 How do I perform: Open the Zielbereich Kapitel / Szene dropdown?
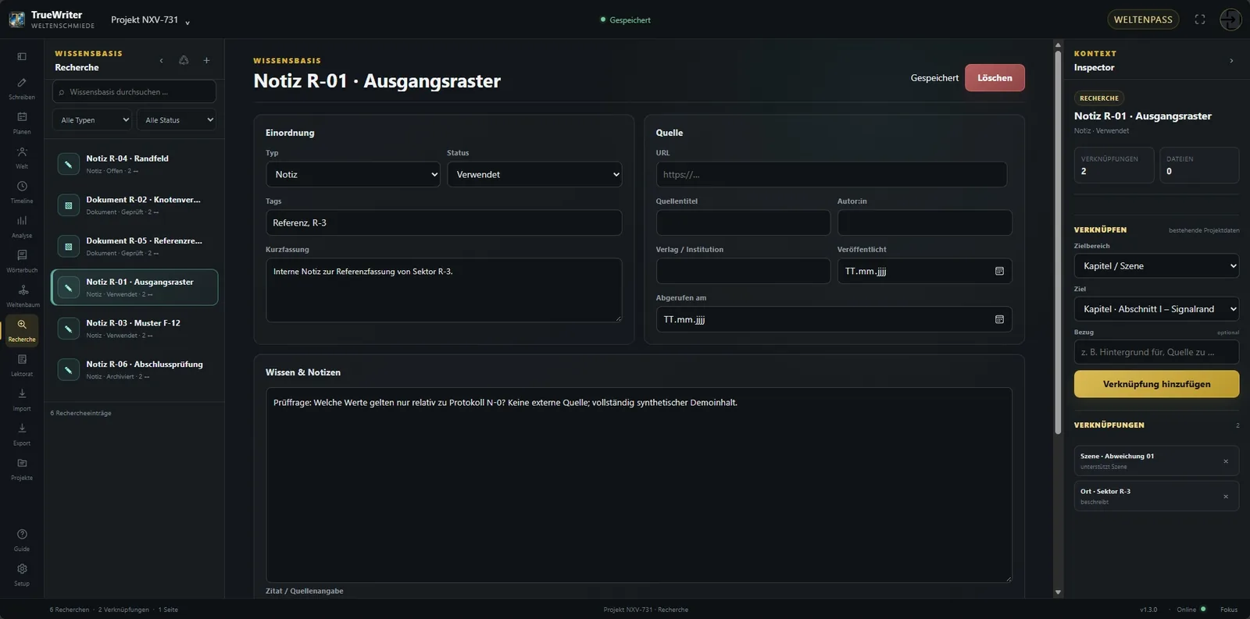coord(1156,265)
